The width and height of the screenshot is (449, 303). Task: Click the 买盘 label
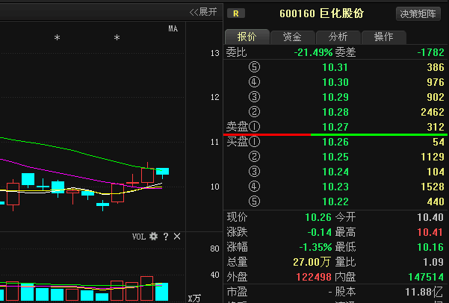[x=237, y=142]
